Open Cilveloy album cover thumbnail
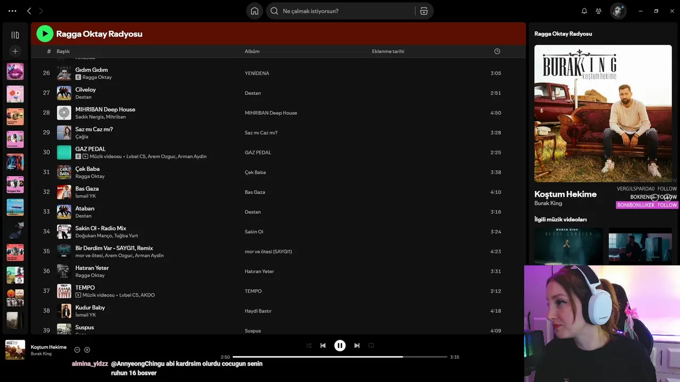Screen dimensions: 680x382 [64, 93]
